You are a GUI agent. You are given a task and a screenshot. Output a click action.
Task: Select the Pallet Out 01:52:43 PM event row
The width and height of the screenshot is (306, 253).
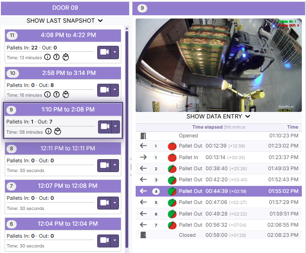click(x=219, y=180)
